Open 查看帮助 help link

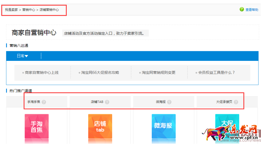point(252,10)
